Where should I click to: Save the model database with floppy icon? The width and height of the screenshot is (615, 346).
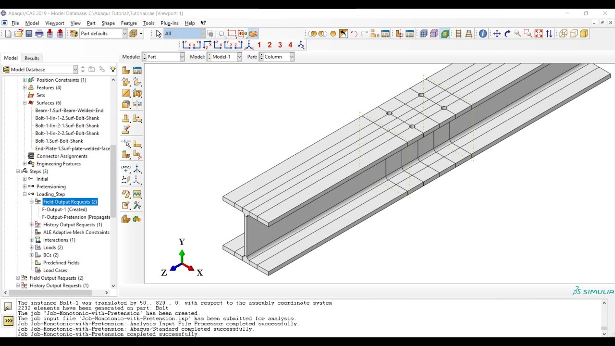(29, 34)
